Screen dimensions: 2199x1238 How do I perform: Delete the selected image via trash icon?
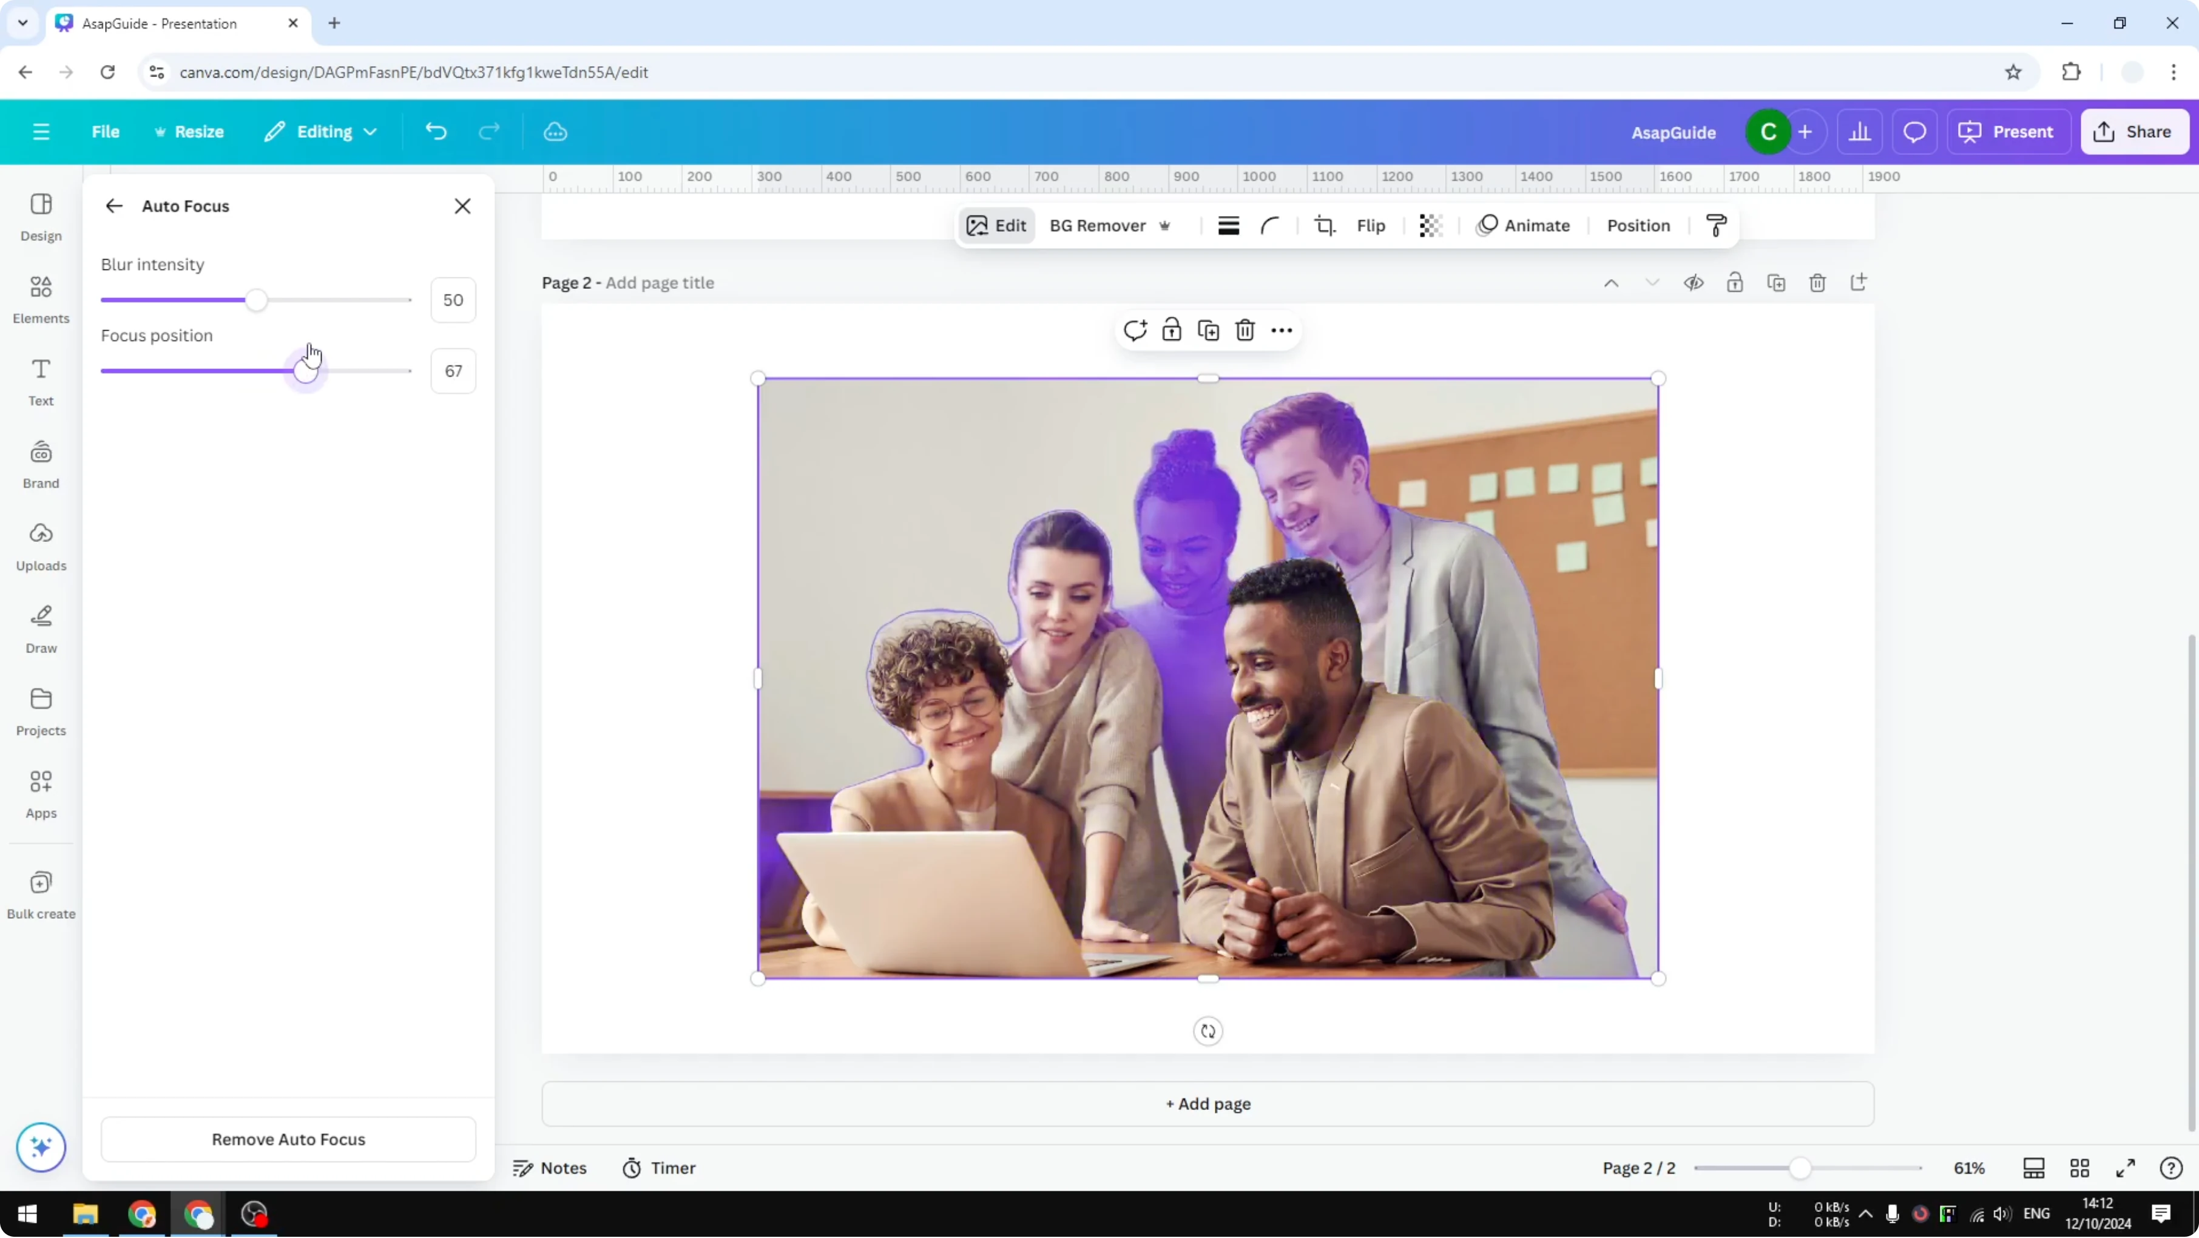[x=1245, y=330]
